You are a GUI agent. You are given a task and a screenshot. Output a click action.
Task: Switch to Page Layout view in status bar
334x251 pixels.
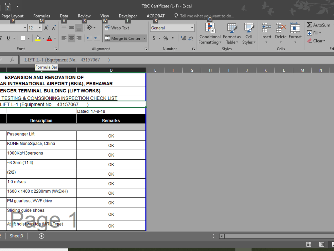click(x=322, y=244)
